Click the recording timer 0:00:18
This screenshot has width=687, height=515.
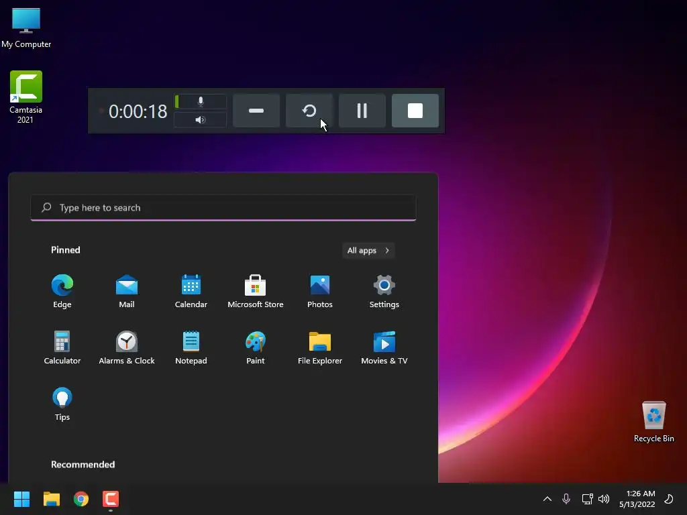click(x=138, y=112)
